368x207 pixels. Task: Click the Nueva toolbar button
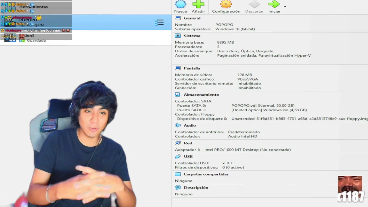tap(181, 7)
